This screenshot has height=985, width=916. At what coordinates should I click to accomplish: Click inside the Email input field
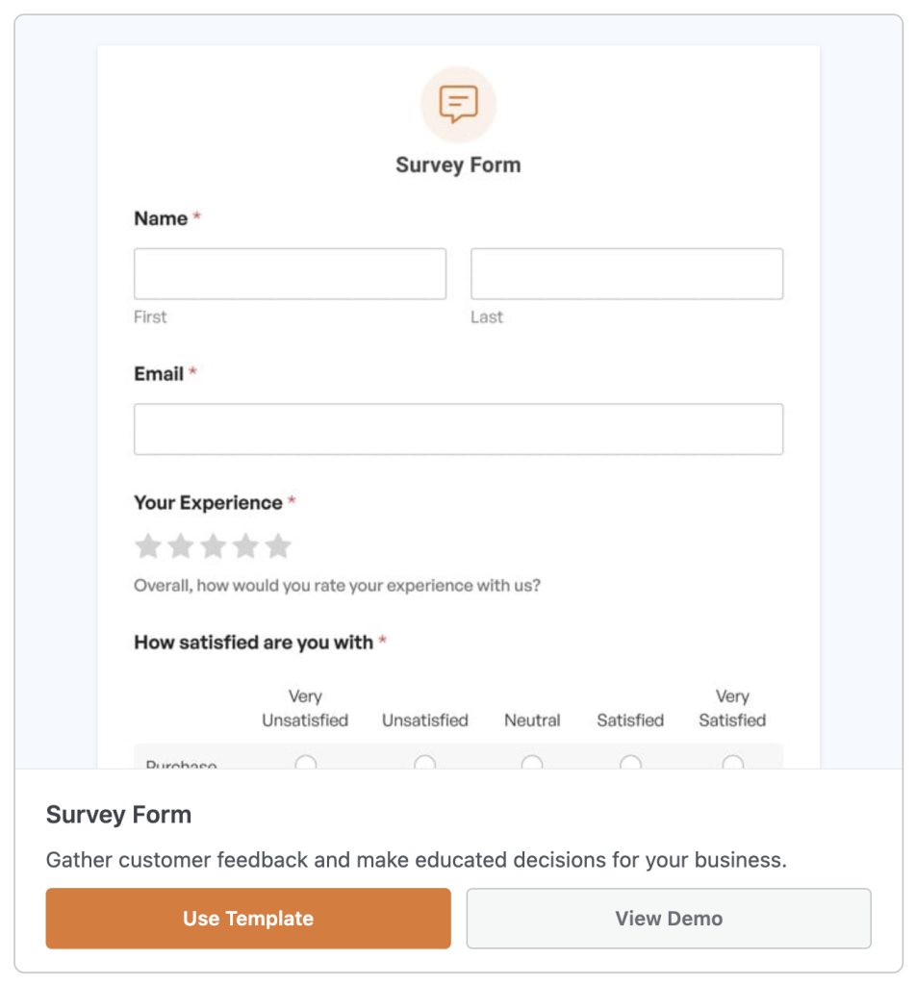point(459,429)
